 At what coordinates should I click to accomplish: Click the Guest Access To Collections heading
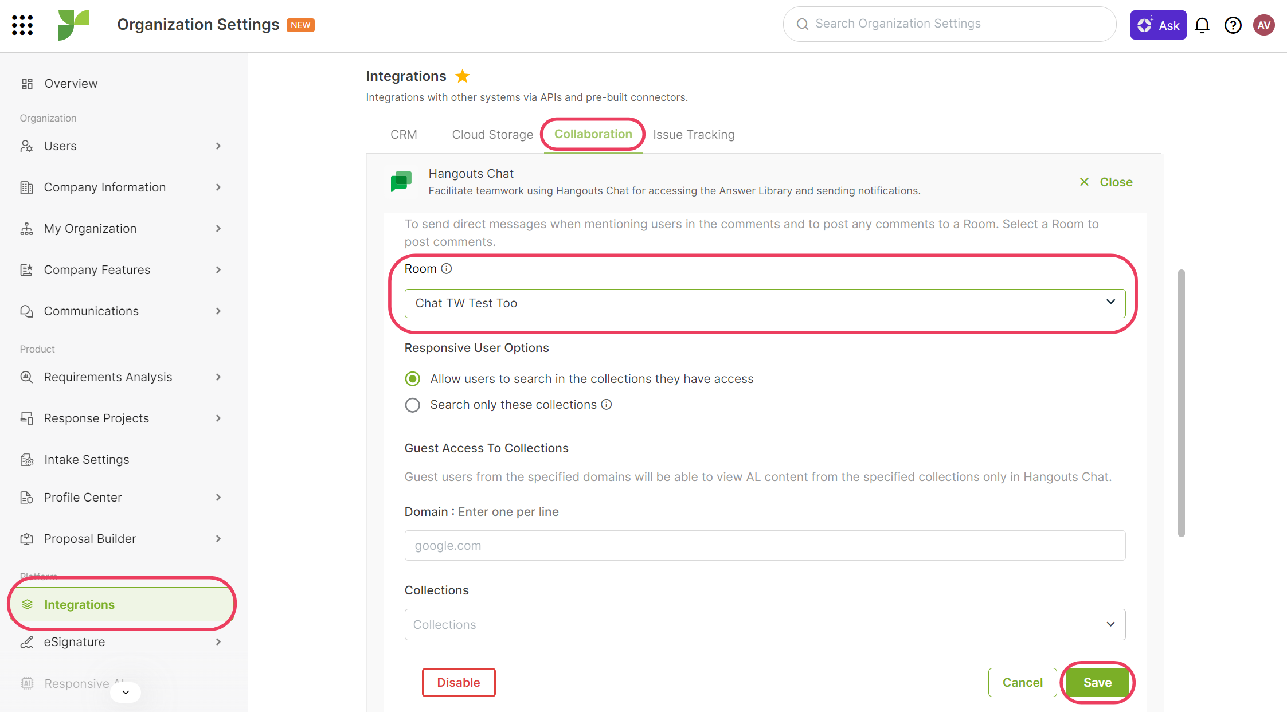pos(486,448)
